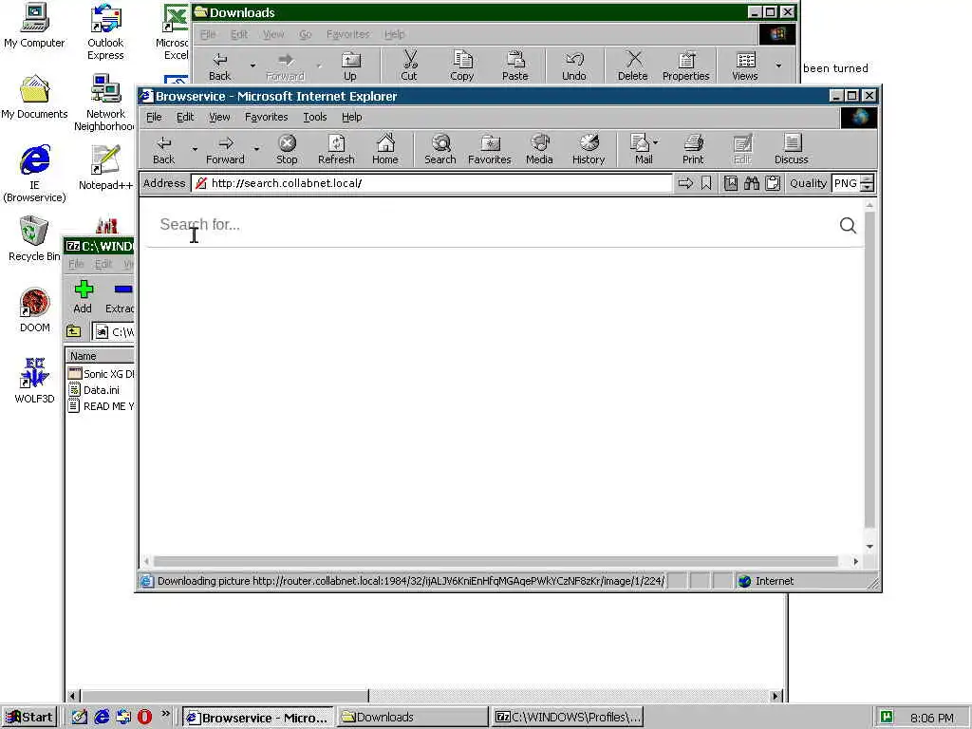Click the clipboard icon in the address toolbar
This screenshot has width=972, height=729.
click(773, 183)
